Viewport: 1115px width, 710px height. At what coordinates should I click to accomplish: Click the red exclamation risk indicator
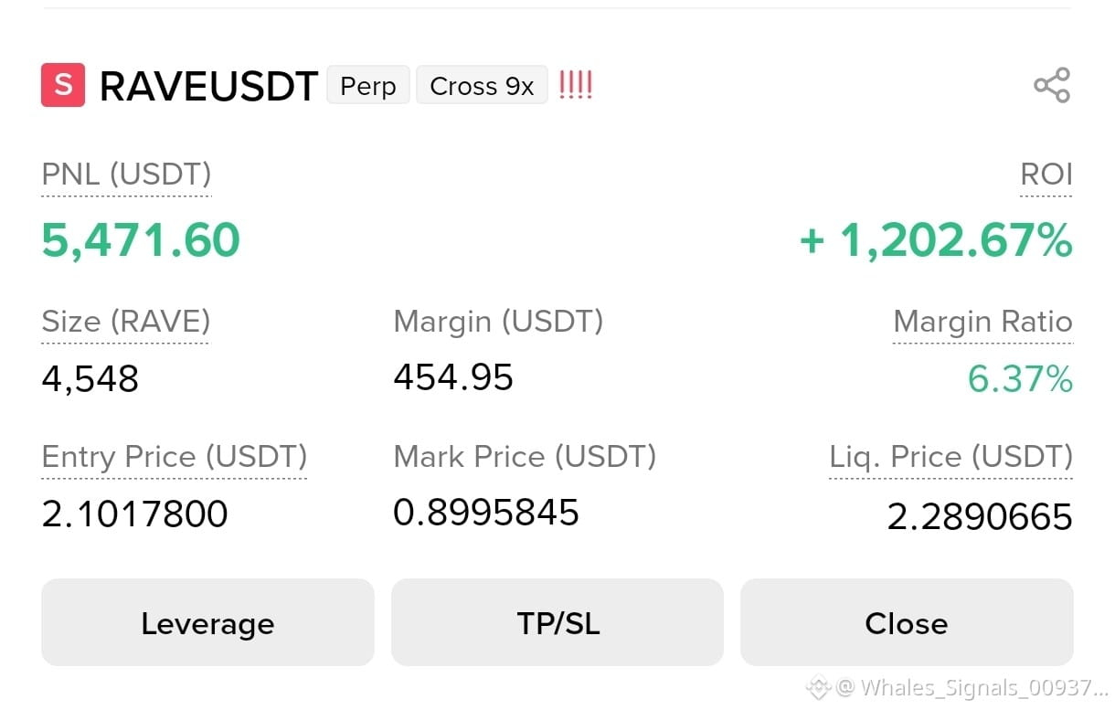(x=575, y=85)
